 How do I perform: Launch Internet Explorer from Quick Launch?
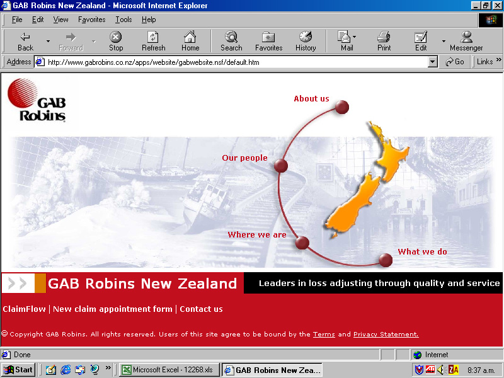(66, 370)
